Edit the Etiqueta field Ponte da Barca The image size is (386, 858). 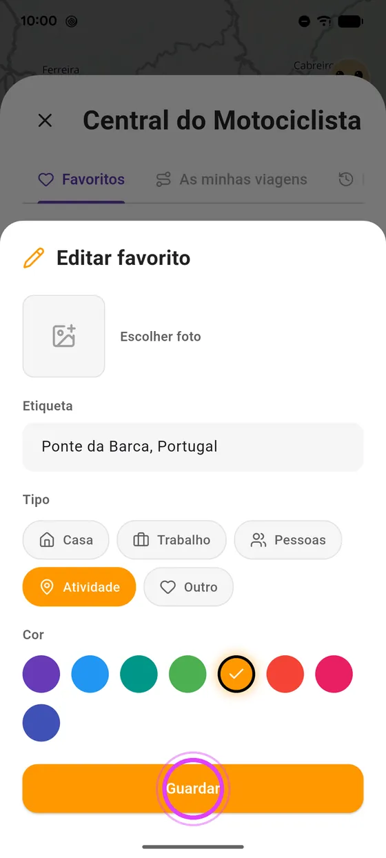click(193, 447)
